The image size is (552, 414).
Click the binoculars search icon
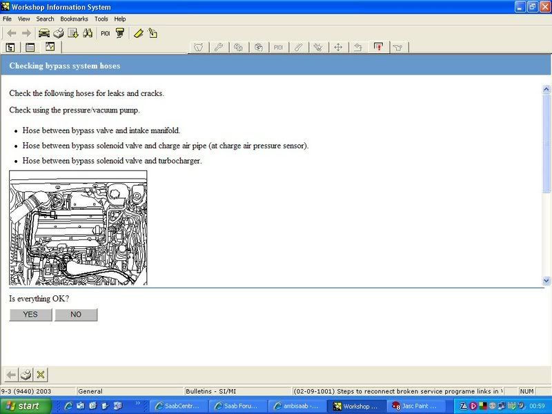(88, 33)
